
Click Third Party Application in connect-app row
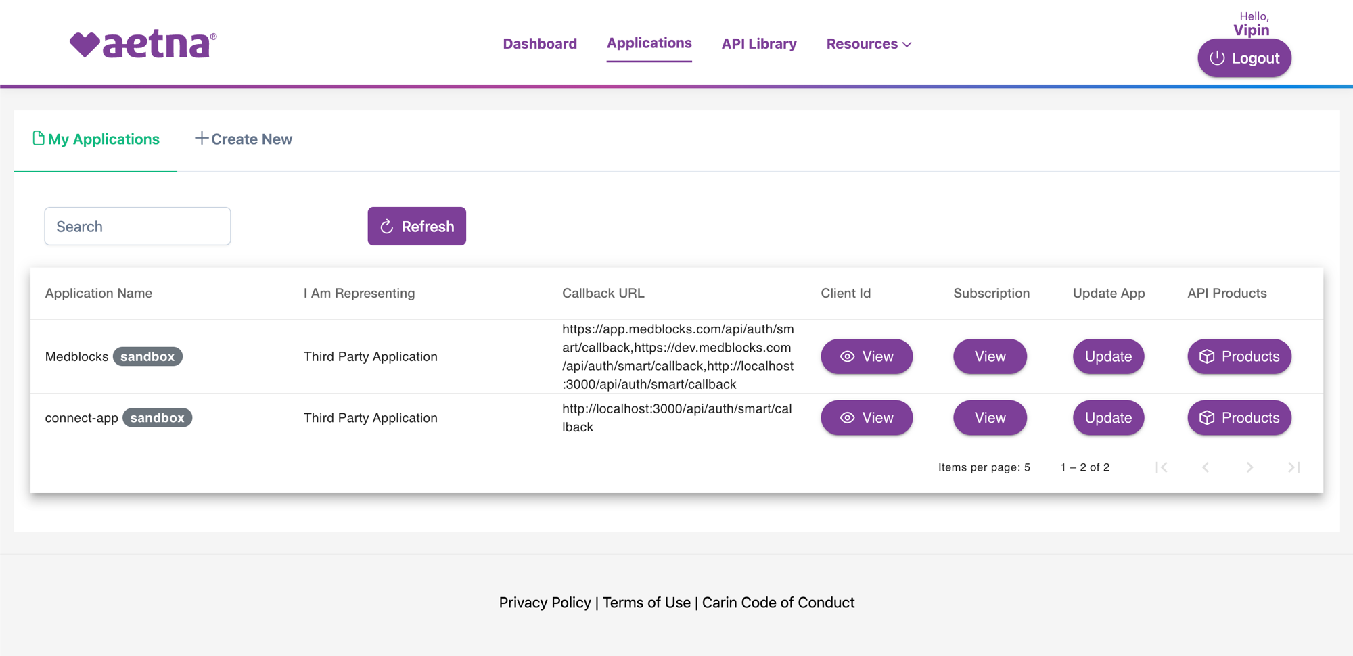point(371,418)
